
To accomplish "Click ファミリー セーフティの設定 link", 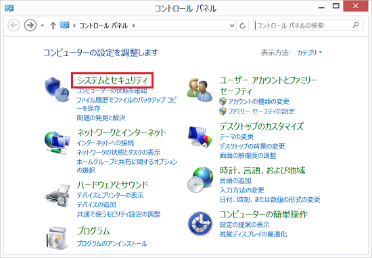I will tap(262, 111).
